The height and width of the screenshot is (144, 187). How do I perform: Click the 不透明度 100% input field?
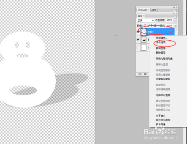pyautogui.click(x=169, y=20)
